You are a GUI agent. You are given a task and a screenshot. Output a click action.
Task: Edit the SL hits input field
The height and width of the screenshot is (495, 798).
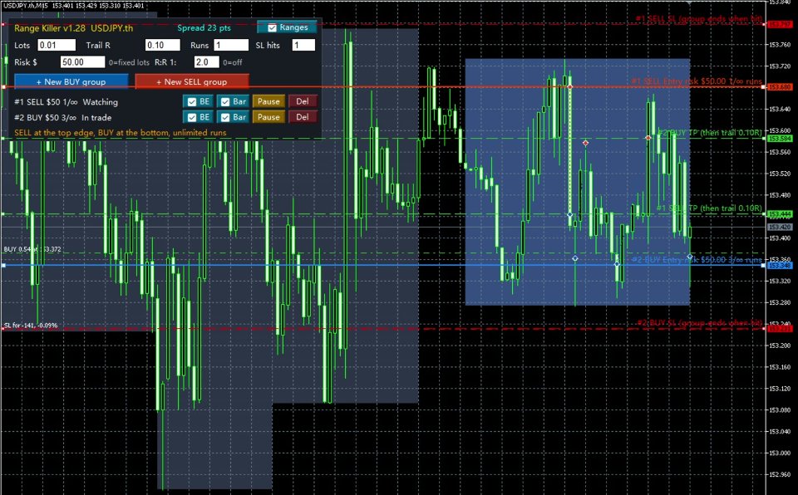pyautogui.click(x=303, y=46)
